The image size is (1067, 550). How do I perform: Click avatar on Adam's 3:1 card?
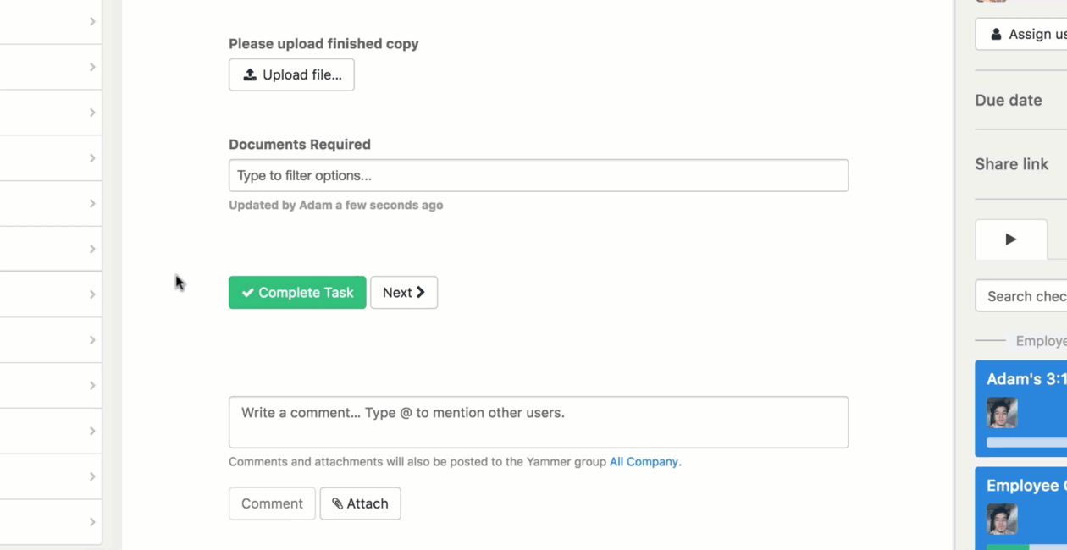pyautogui.click(x=1002, y=413)
